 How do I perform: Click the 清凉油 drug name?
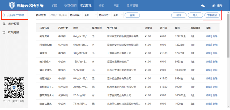click(x=43, y=53)
